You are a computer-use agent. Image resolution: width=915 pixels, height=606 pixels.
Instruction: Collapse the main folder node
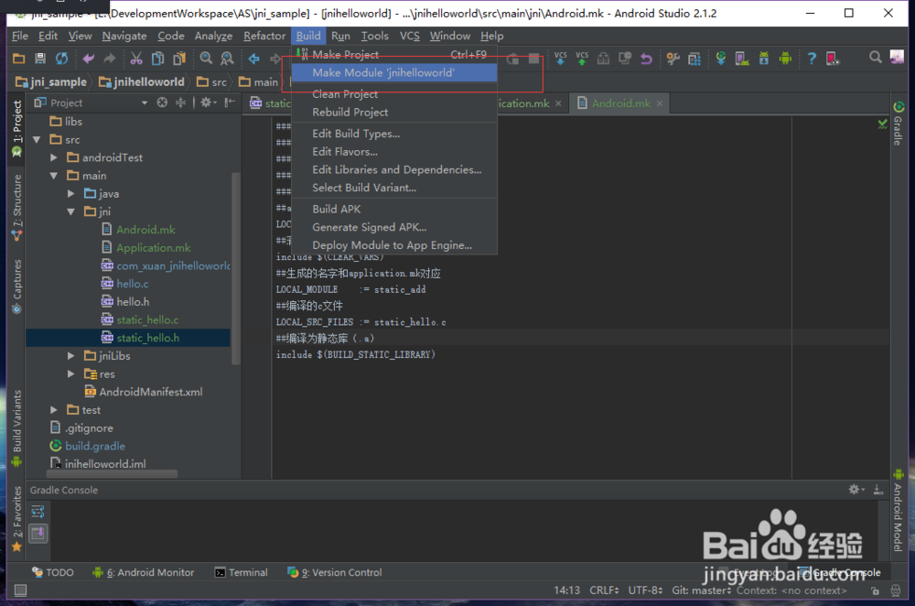54,176
